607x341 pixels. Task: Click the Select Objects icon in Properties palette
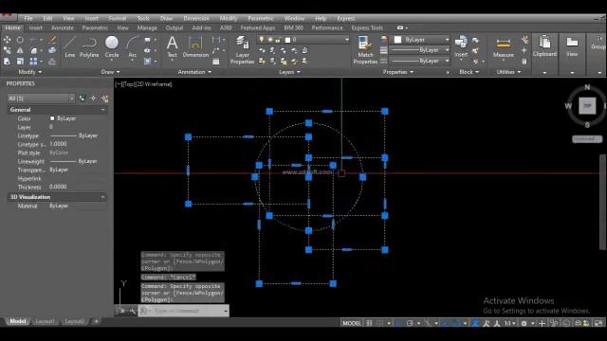tap(93, 99)
